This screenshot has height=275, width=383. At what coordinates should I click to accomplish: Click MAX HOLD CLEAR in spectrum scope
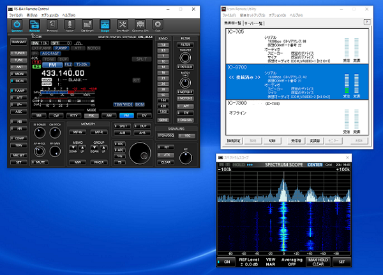click(x=318, y=262)
